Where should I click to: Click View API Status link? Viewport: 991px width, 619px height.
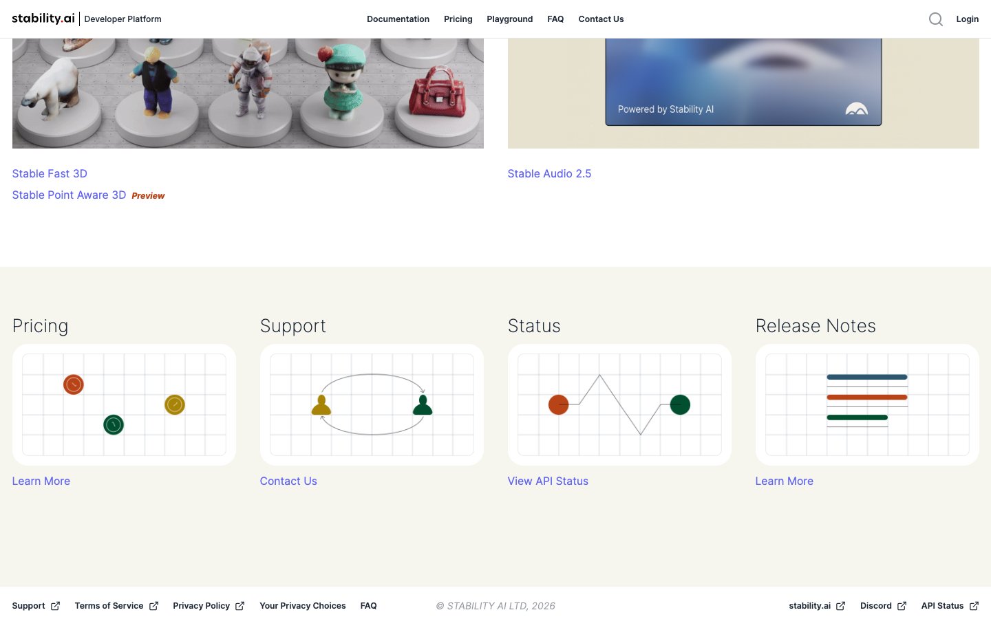pyautogui.click(x=548, y=481)
